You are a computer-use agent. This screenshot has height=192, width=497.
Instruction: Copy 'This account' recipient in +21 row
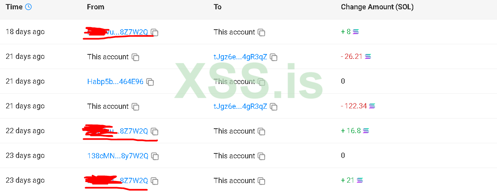pyautogui.click(x=262, y=181)
